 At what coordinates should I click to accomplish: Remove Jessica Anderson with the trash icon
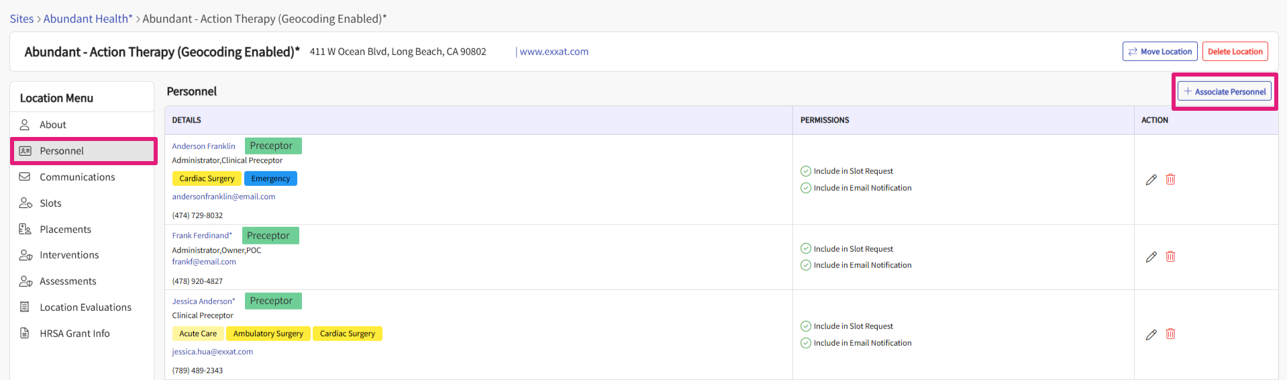pyautogui.click(x=1170, y=334)
